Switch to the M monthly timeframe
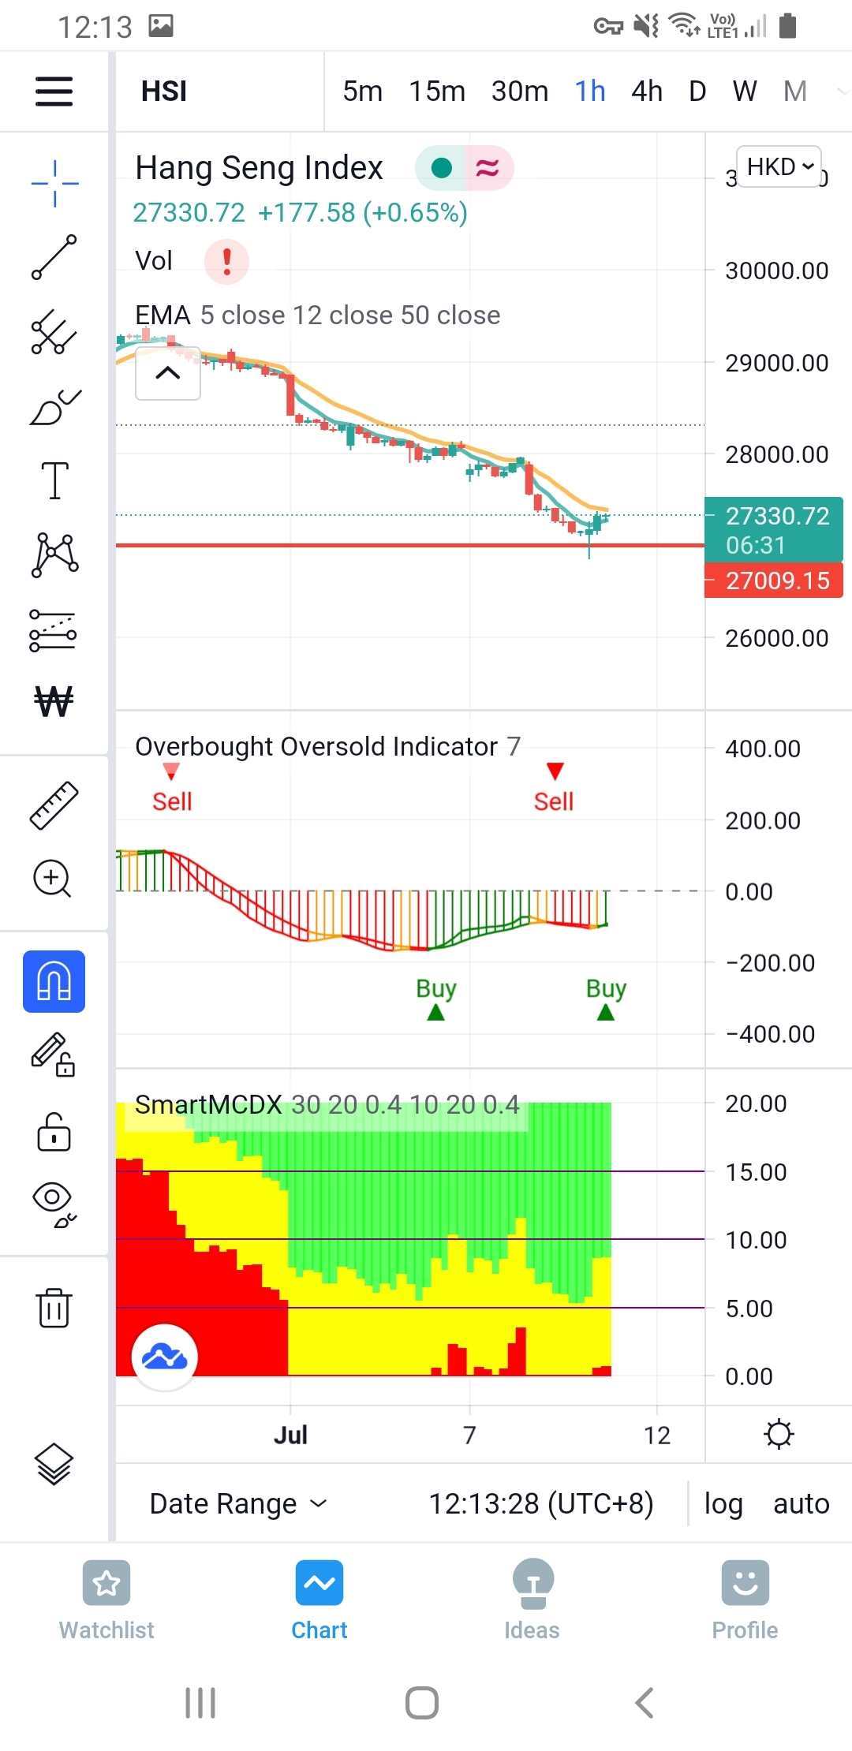The height and width of the screenshot is (1751, 852). coord(795,91)
